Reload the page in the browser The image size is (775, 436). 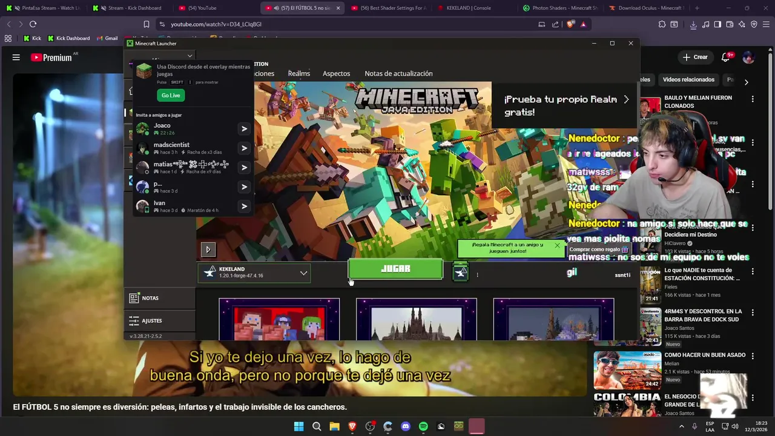pyautogui.click(x=33, y=24)
